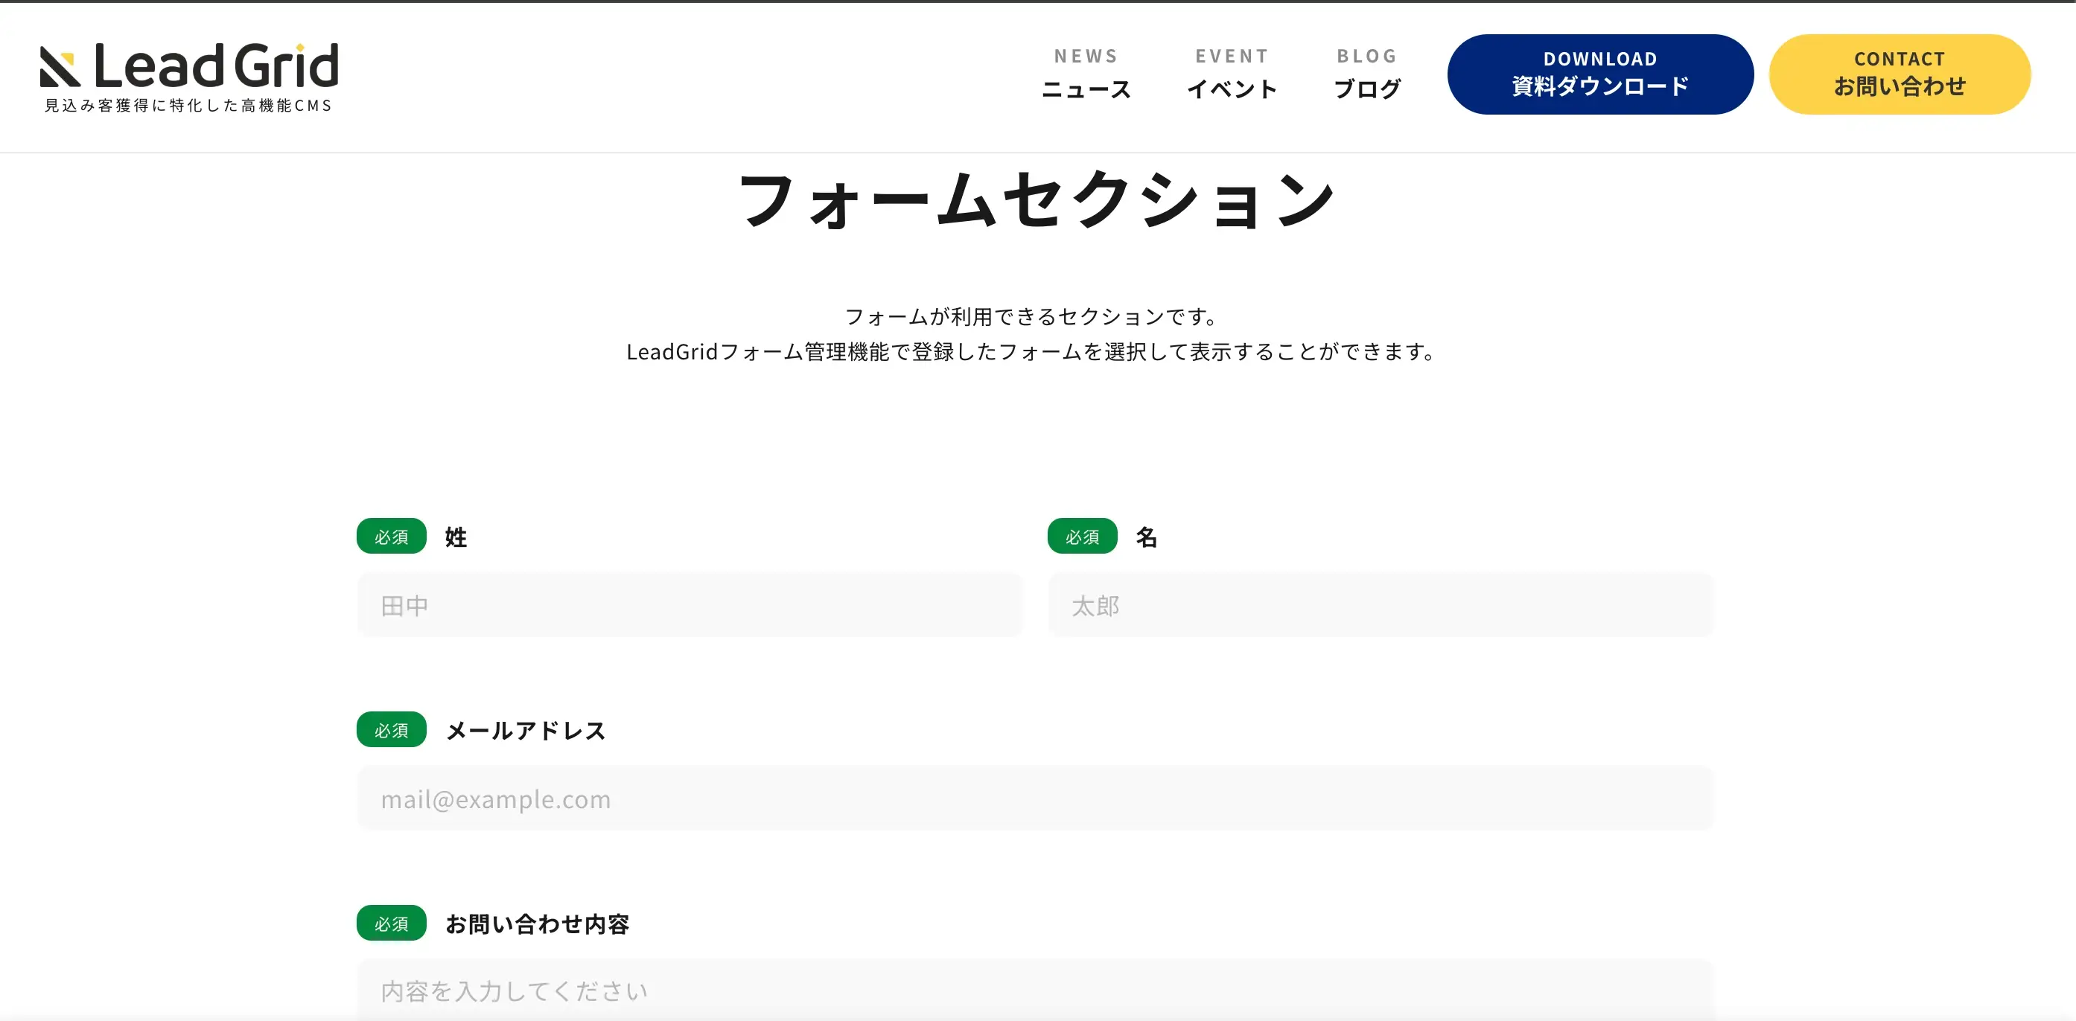The image size is (2076, 1021).
Task: Click the LeadGridフォーム管理機能 description paragraph
Action: click(1031, 352)
